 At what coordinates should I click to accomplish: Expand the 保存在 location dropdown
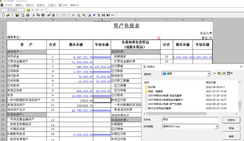(208, 74)
